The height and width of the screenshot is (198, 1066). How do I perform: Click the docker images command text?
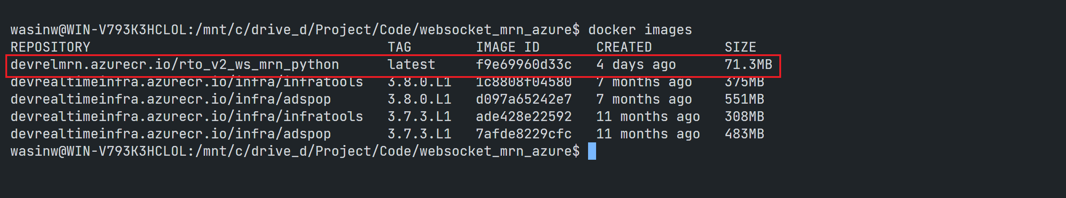tap(640, 30)
